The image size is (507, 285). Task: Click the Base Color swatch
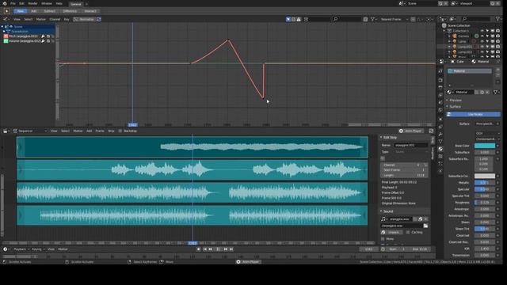point(484,146)
